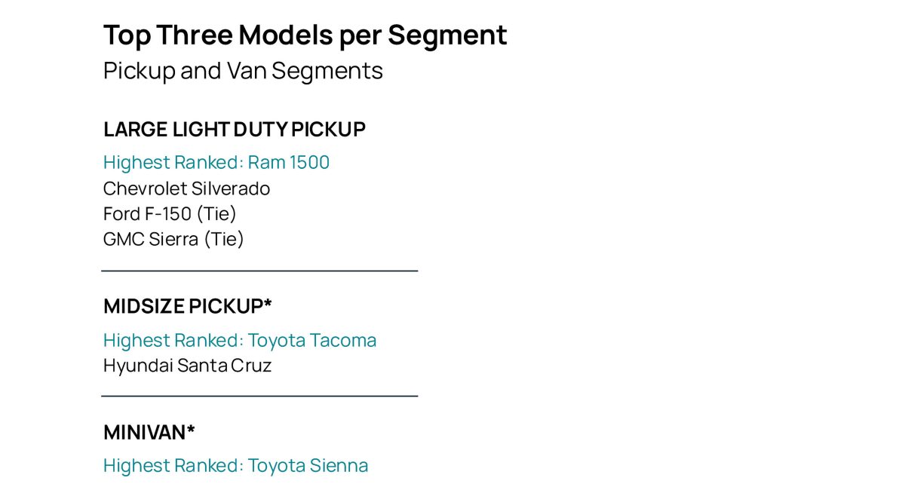The width and height of the screenshot is (905, 487).
Task: Click the 'Pickup and Van Segments' subtitle
Action: click(x=243, y=71)
